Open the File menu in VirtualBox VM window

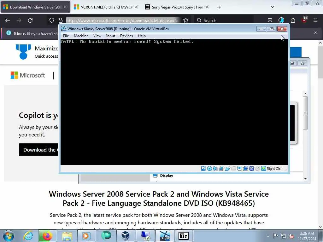point(66,36)
